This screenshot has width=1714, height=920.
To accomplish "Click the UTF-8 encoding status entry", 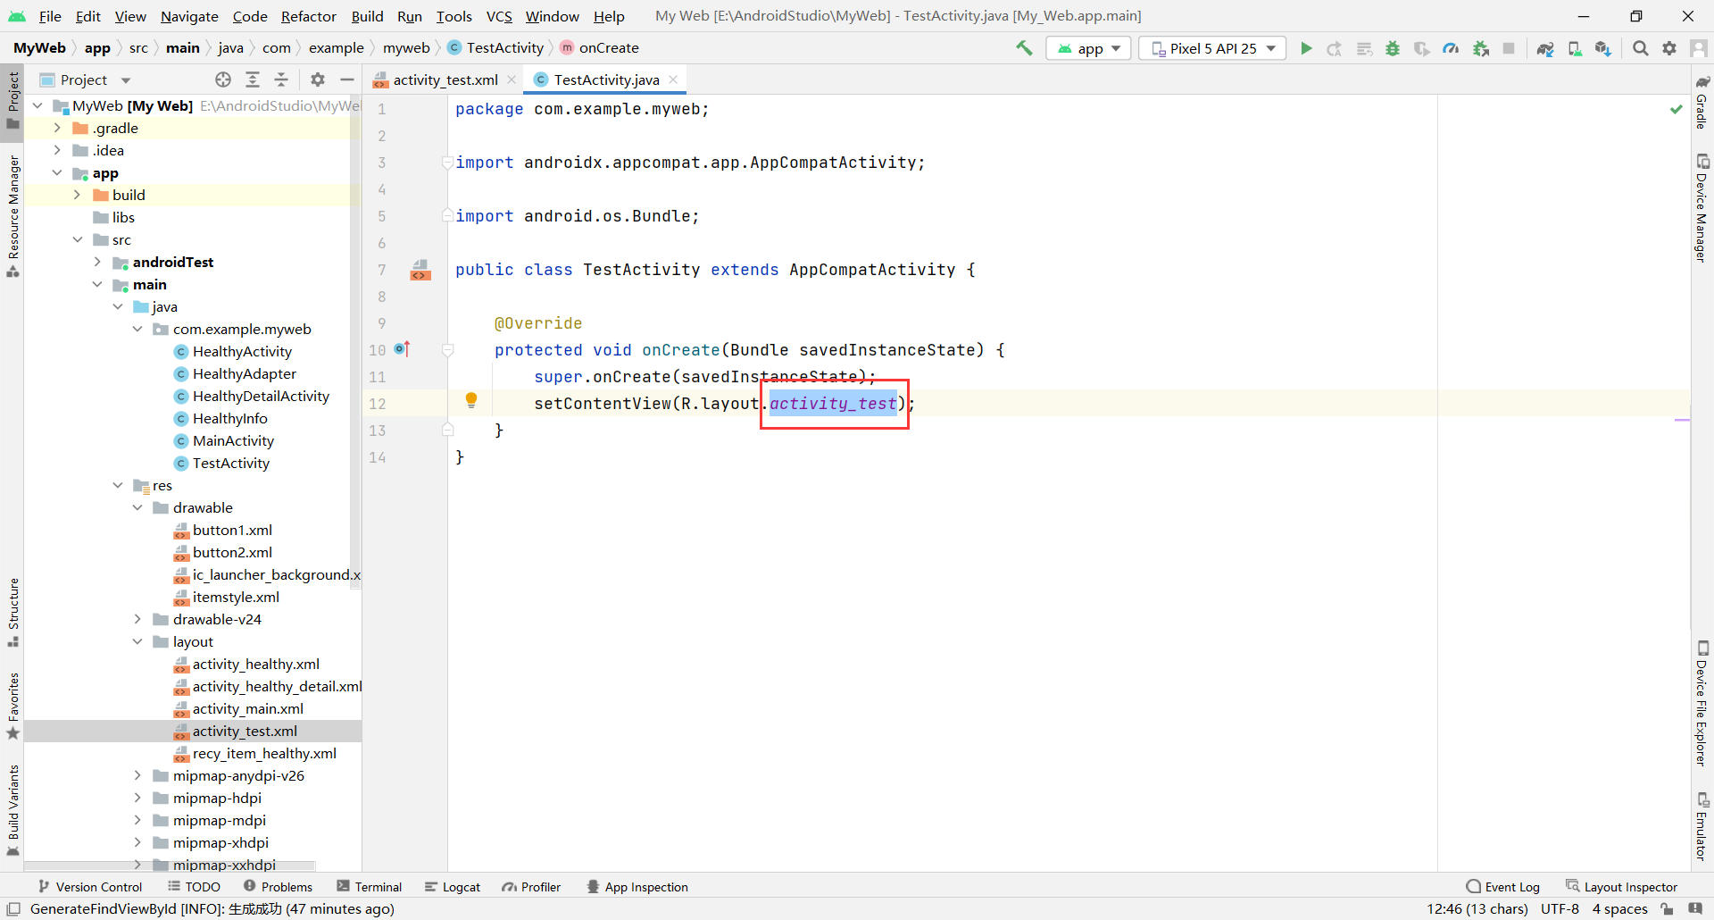I will tap(1560, 909).
